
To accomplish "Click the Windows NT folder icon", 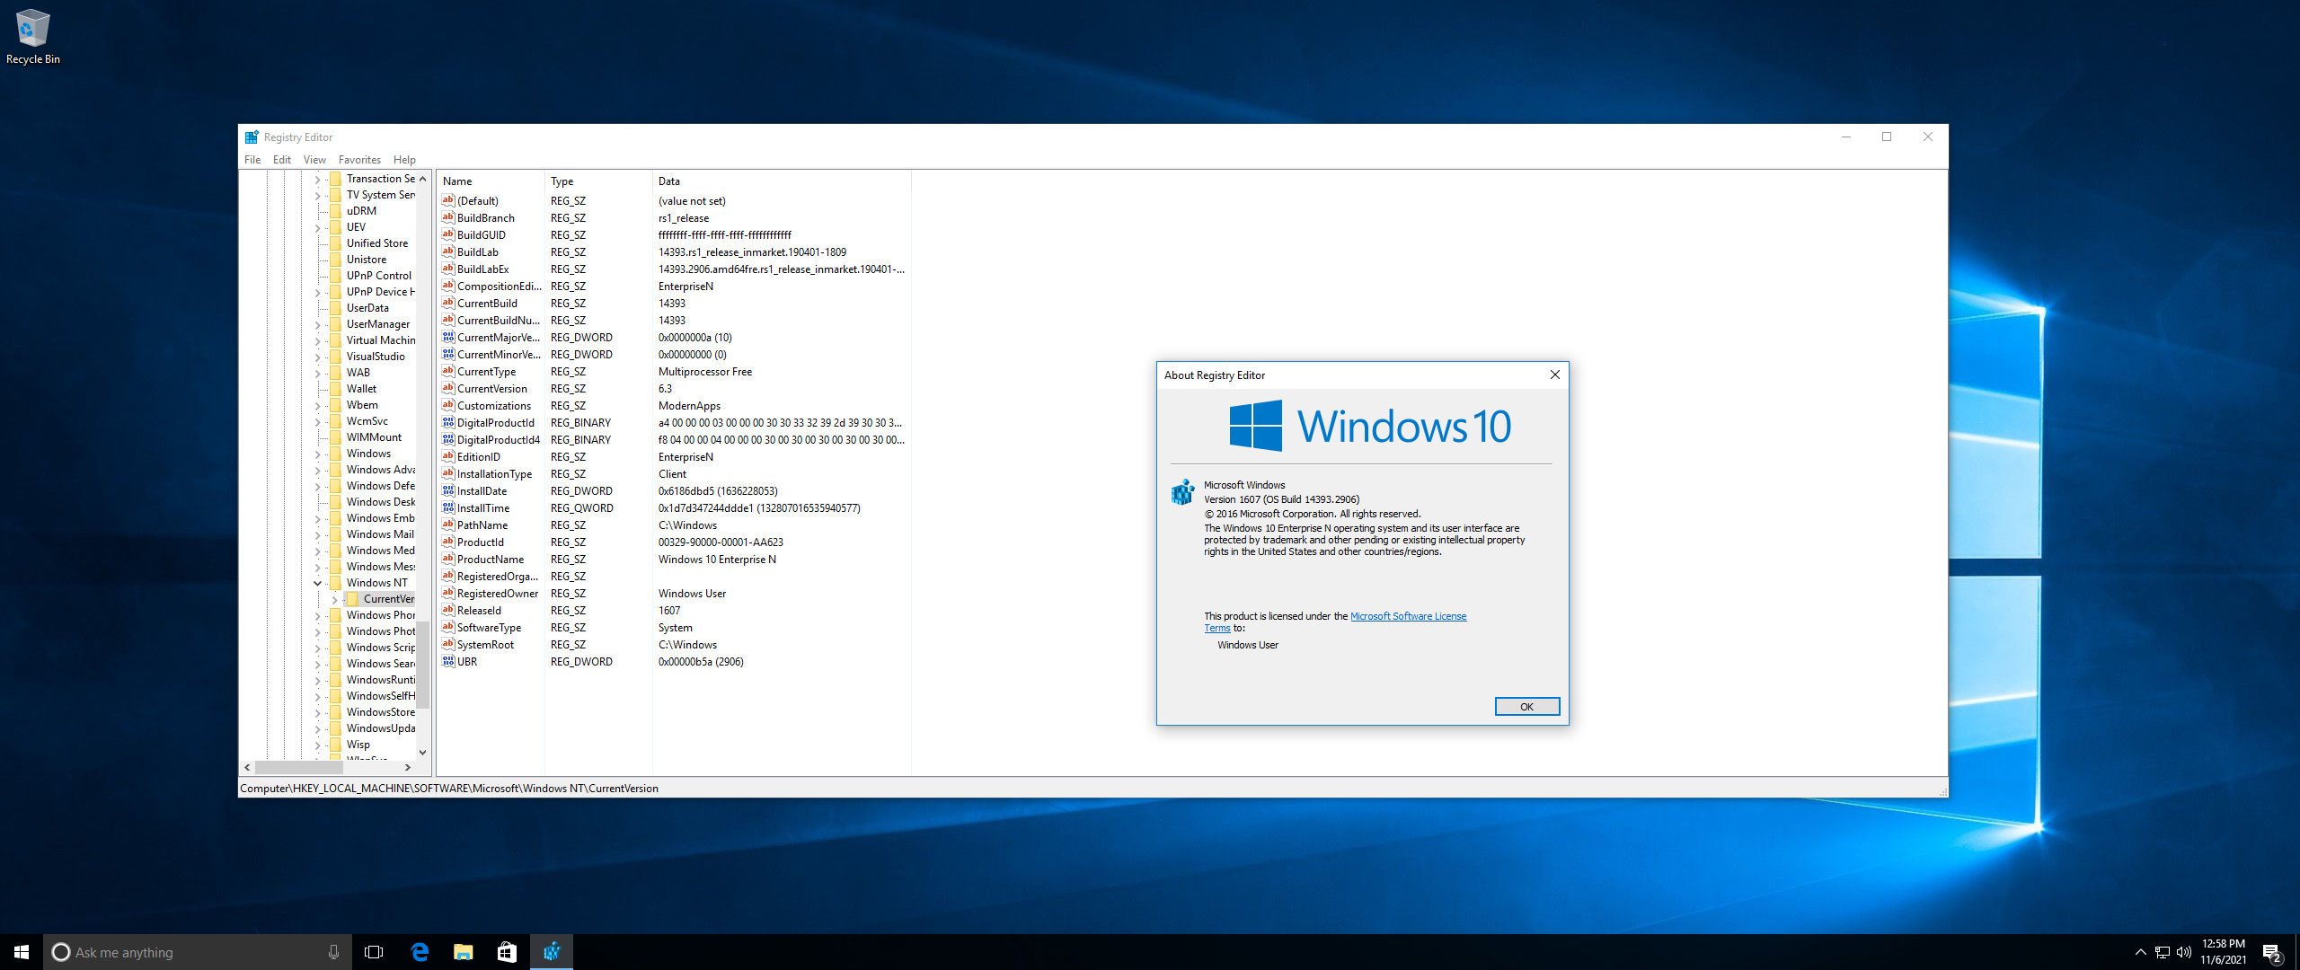I will 336,583.
